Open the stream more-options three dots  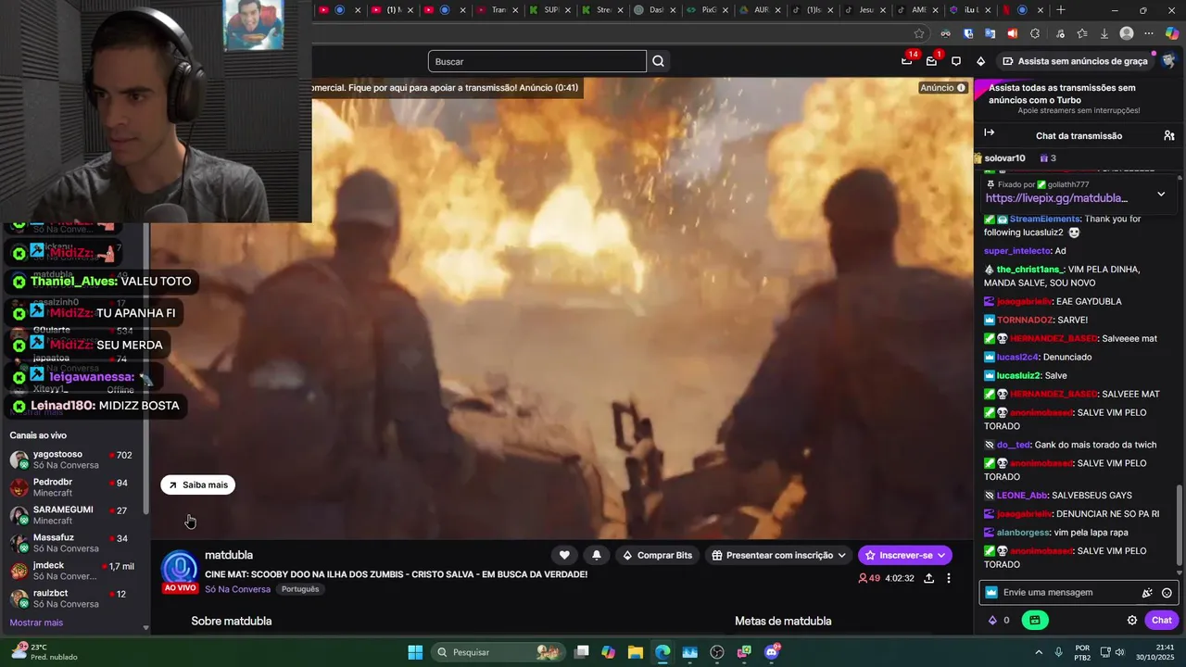tap(948, 578)
